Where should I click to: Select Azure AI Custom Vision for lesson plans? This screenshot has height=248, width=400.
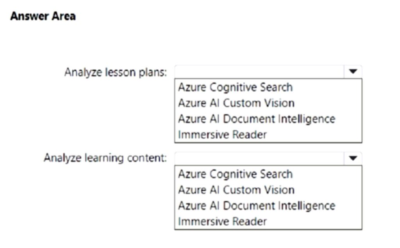(236, 103)
